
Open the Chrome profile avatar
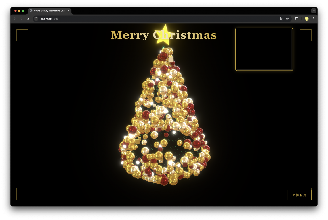[x=306, y=19]
